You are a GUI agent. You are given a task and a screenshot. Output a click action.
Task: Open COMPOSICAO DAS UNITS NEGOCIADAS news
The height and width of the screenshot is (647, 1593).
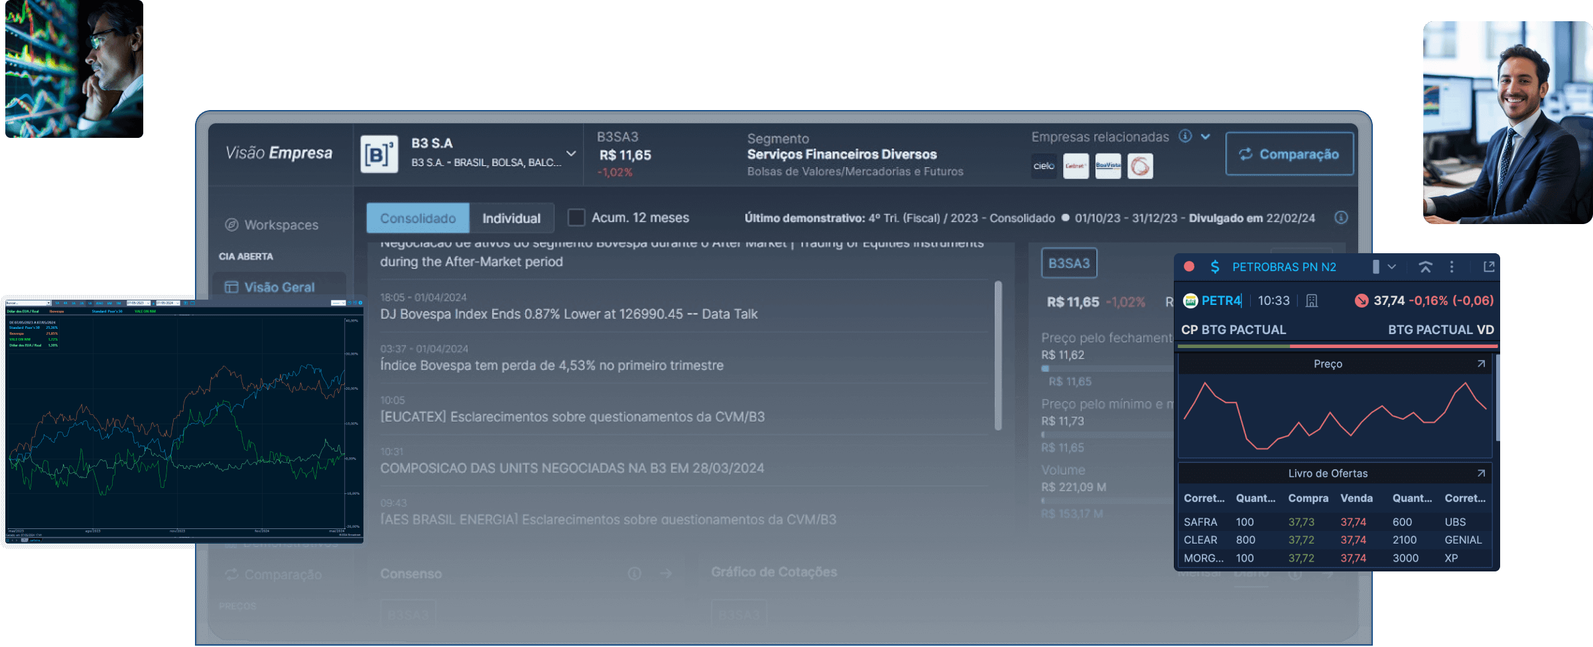pos(572,468)
